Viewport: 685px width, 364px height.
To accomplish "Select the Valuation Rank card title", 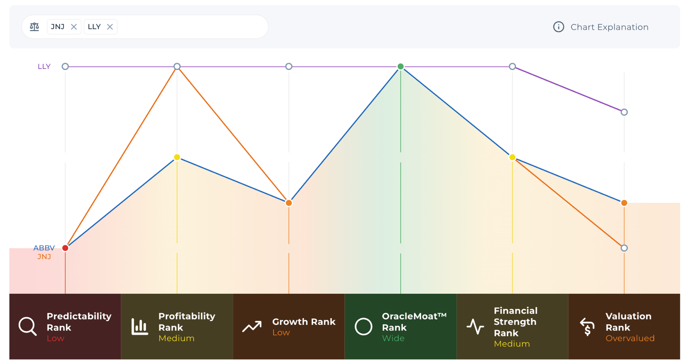I will [x=628, y=322].
